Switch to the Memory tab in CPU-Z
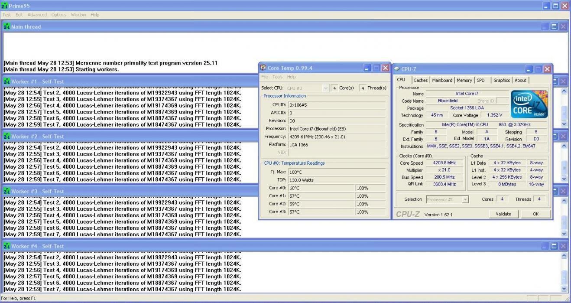 pos(464,80)
